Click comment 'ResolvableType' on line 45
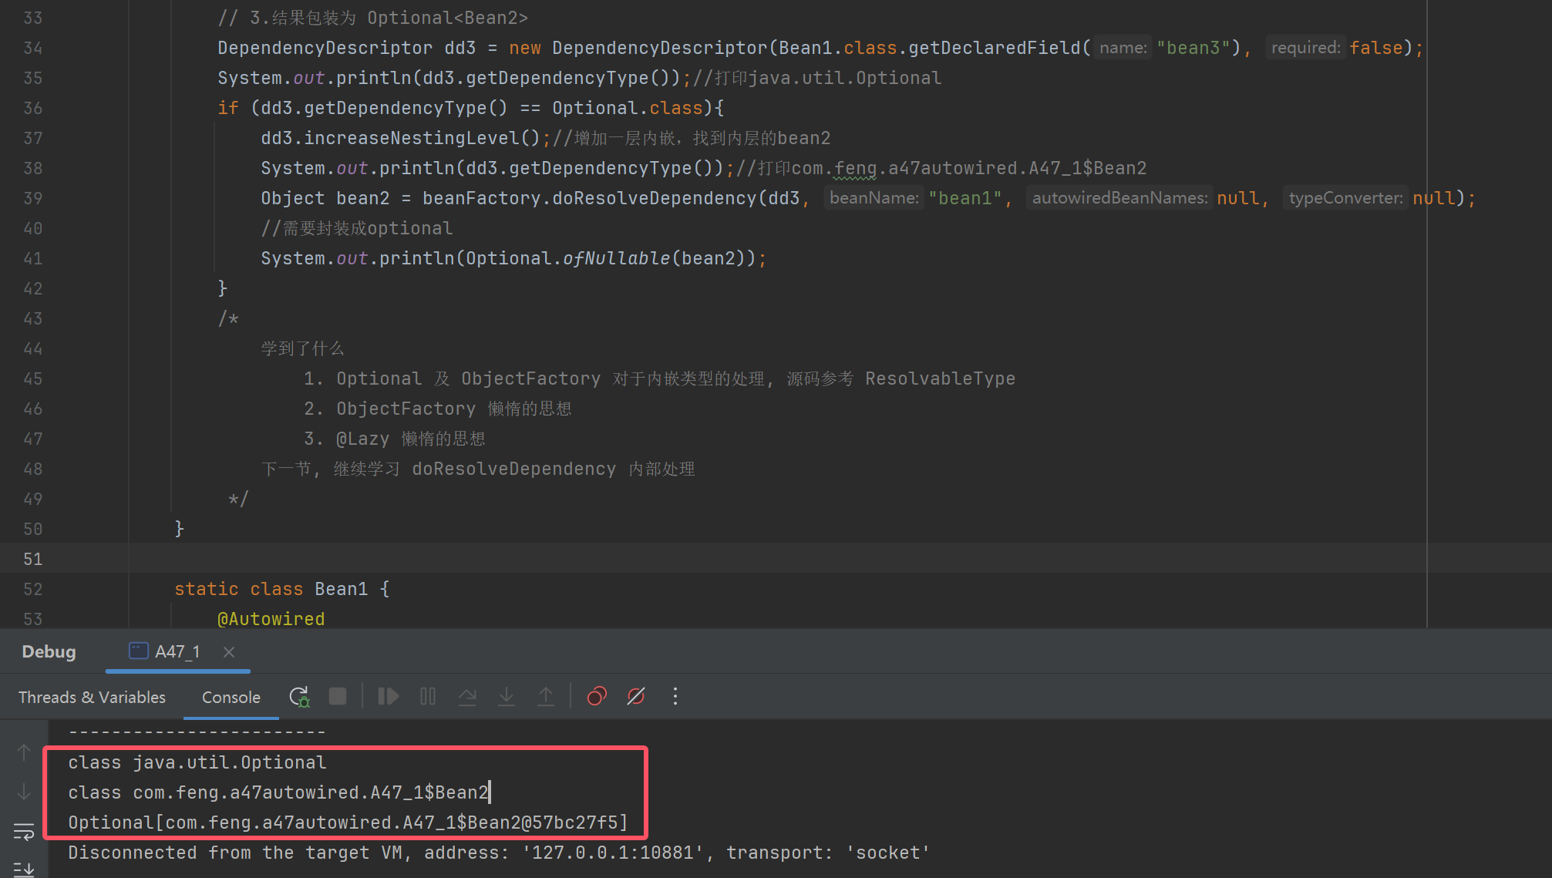Image resolution: width=1552 pixels, height=878 pixels. click(940, 378)
